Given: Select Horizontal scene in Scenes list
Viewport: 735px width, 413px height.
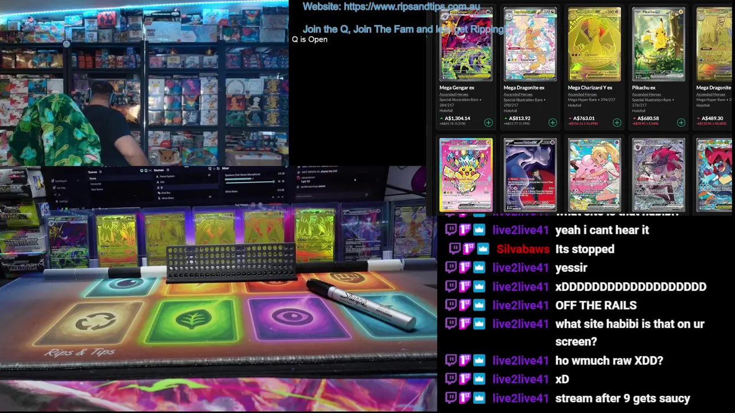Looking at the screenshot, I should [x=95, y=184].
